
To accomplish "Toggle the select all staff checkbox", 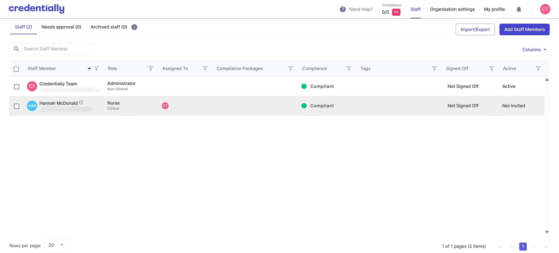I will [x=16, y=69].
